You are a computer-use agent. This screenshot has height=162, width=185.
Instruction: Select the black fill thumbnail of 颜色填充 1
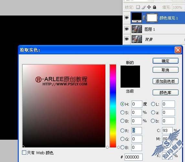(136, 18)
